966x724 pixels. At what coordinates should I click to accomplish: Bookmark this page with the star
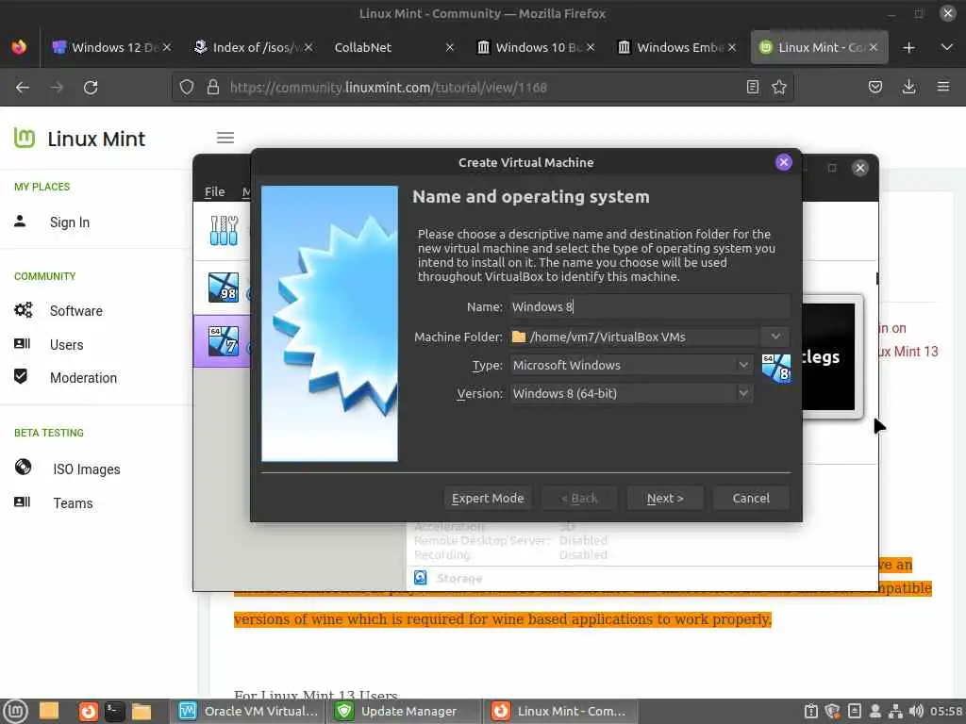778,88
